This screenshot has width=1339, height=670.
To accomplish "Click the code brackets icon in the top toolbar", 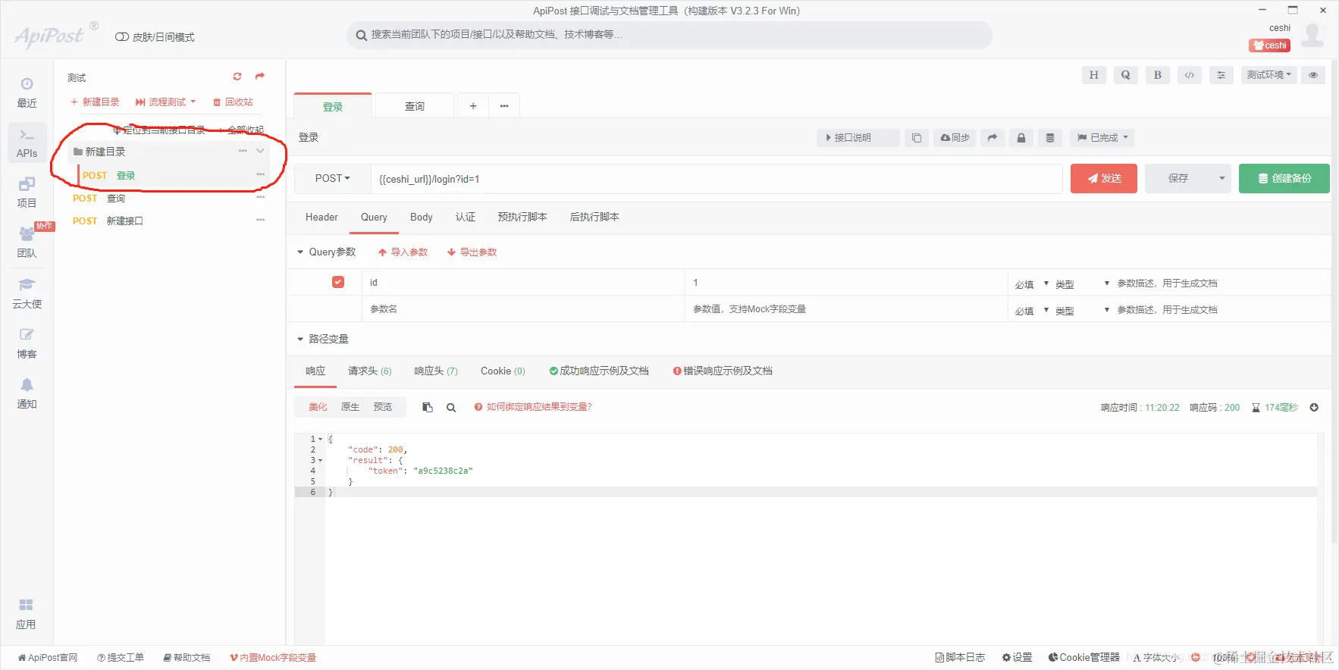I will 1189,75.
